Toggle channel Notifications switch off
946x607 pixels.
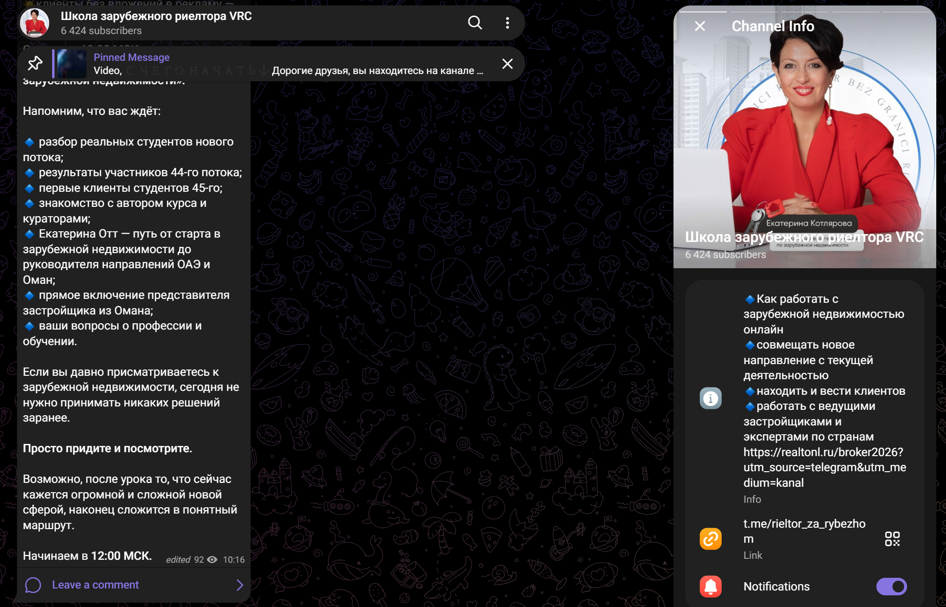[x=891, y=587]
